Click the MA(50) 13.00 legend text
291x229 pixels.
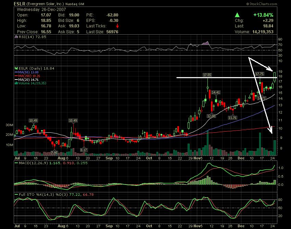[x=28, y=72]
